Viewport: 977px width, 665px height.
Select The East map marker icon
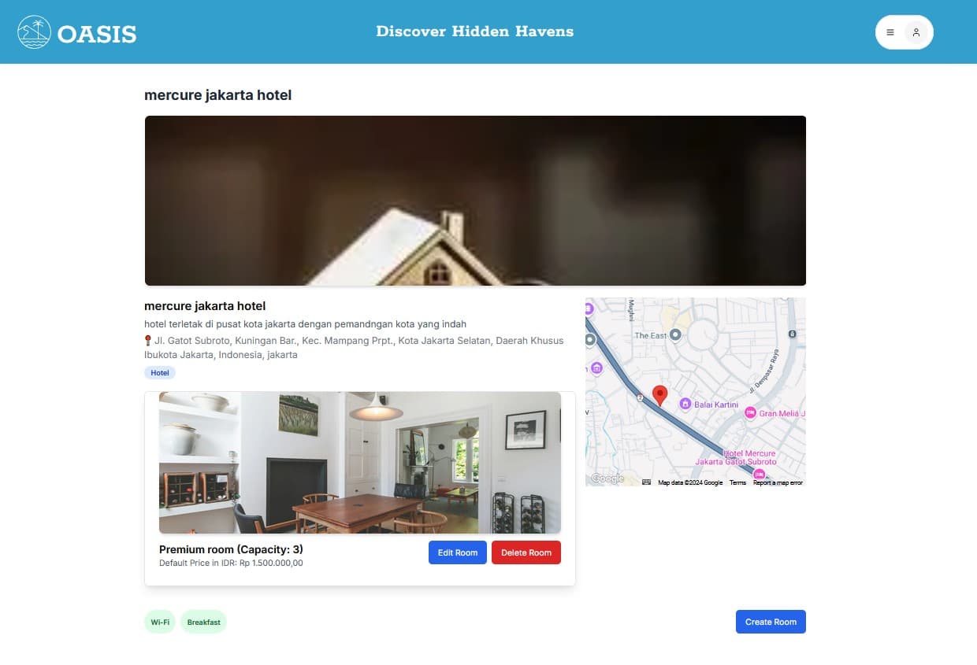coord(675,335)
